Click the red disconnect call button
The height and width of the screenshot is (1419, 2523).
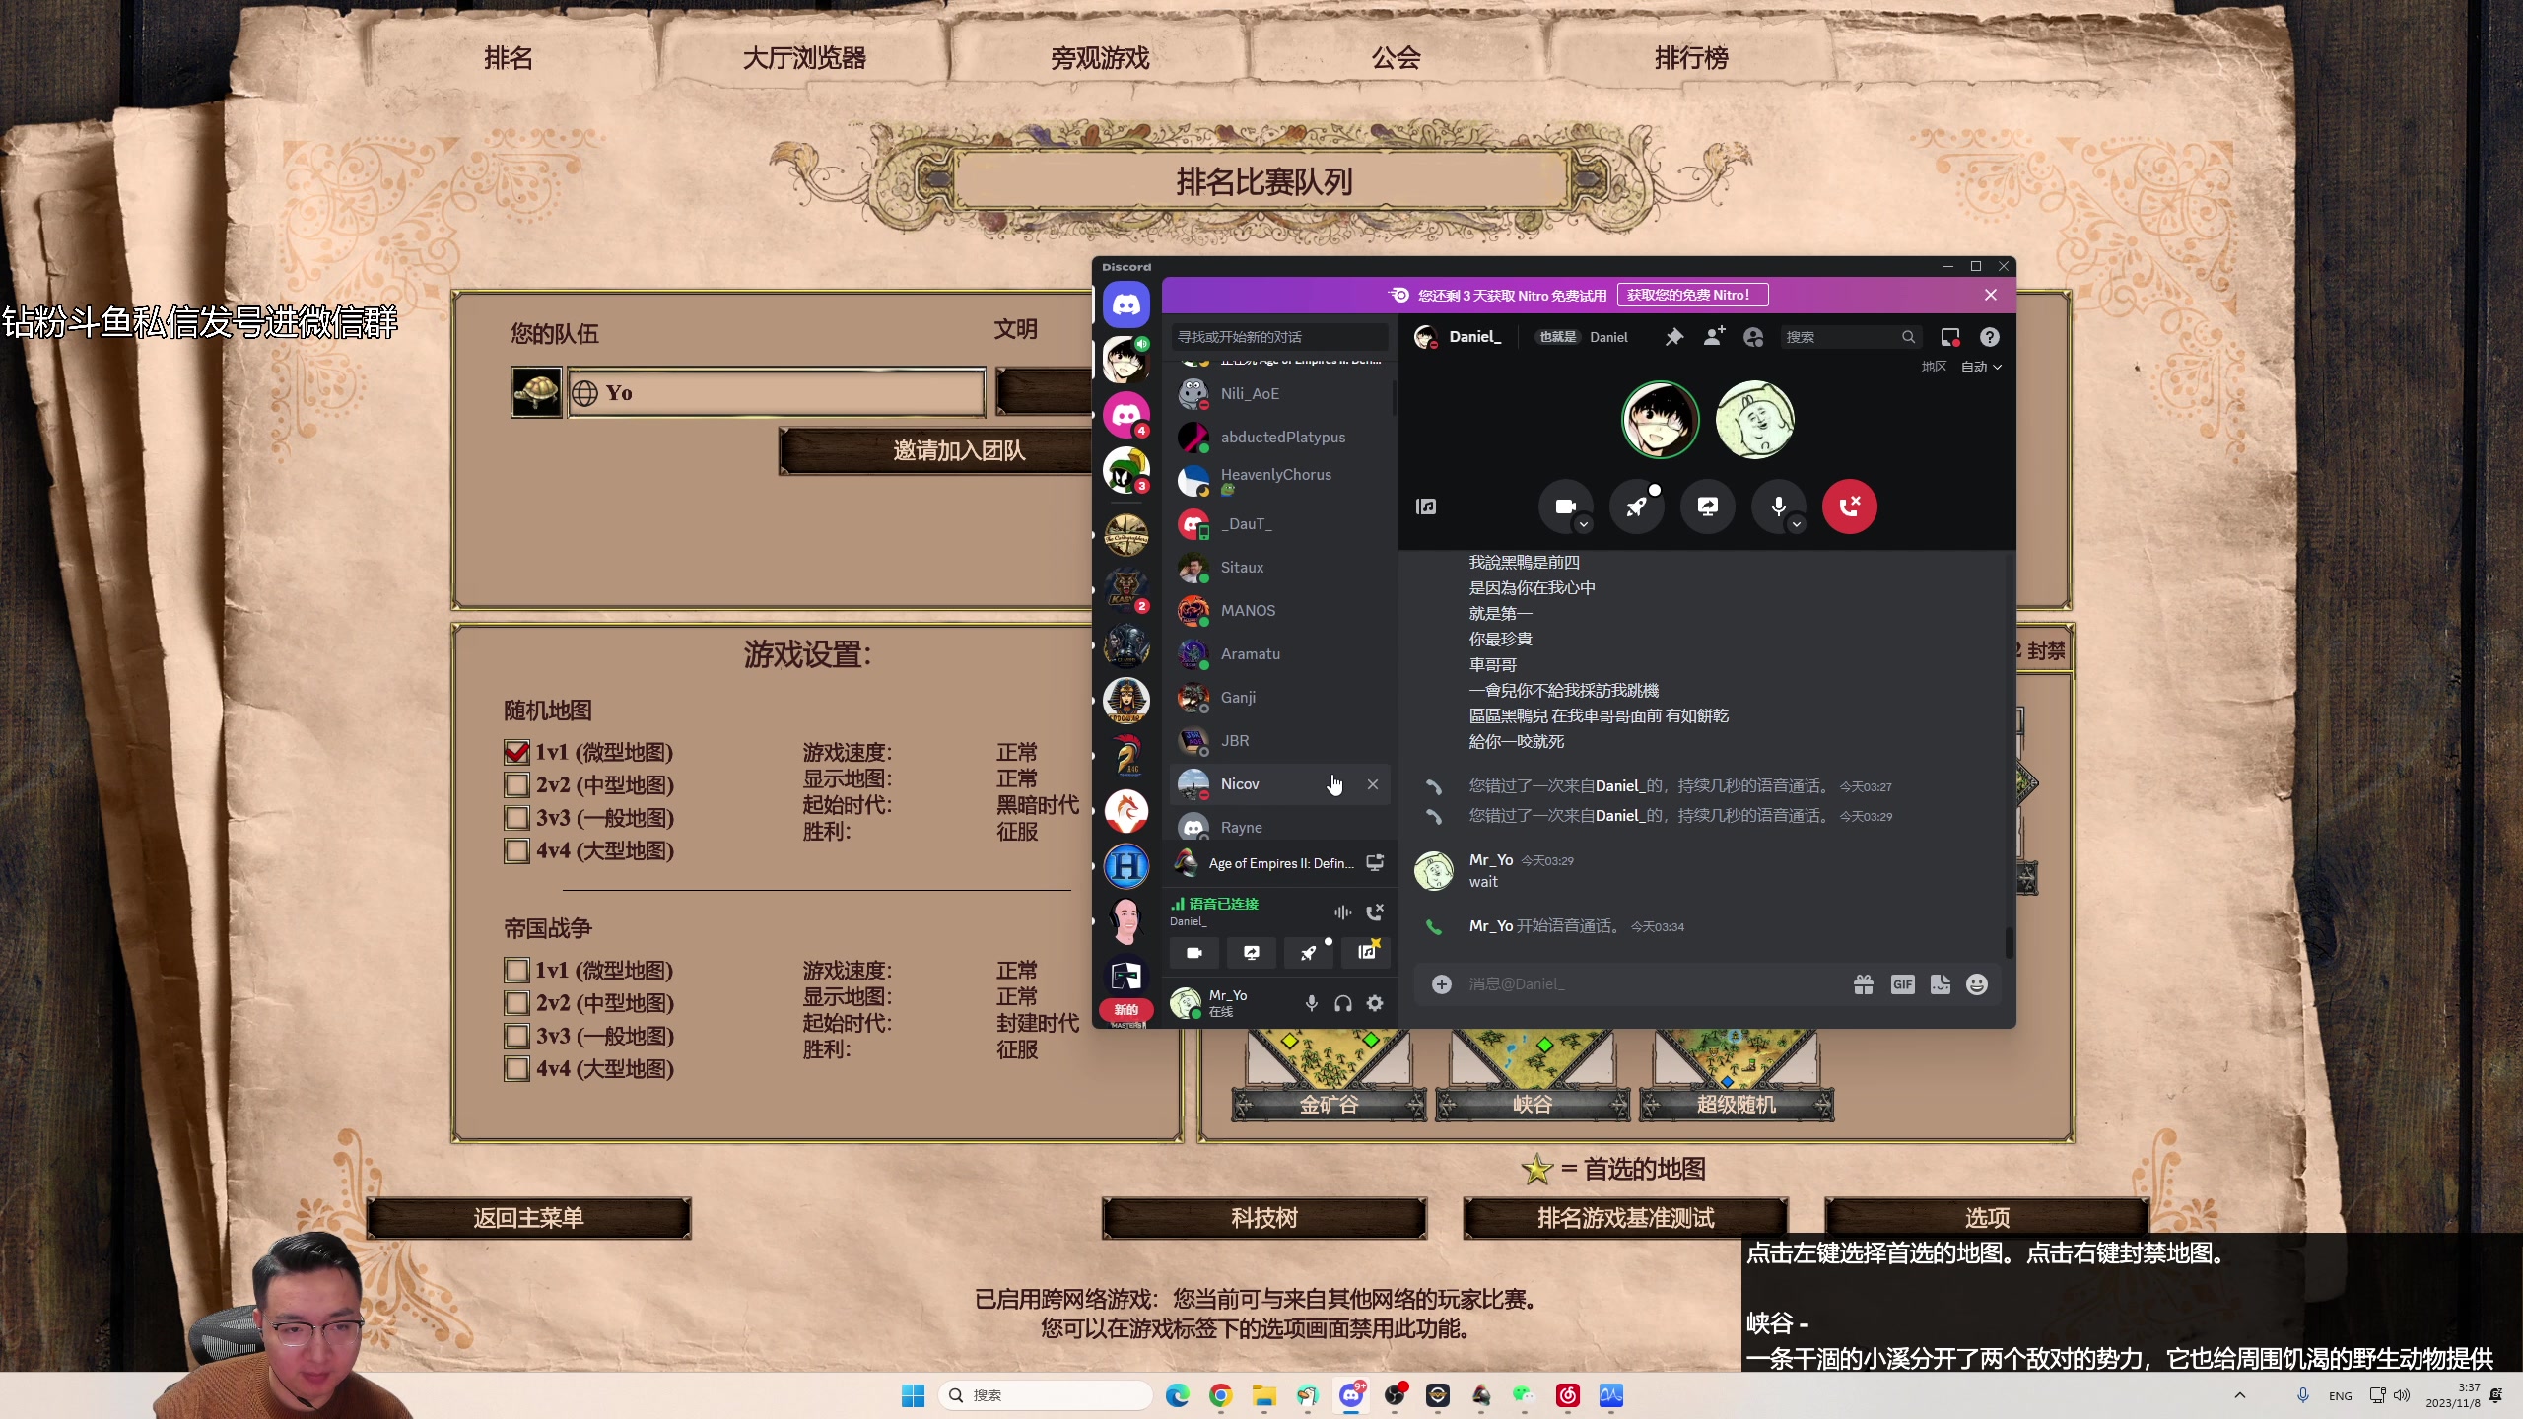pos(1849,507)
